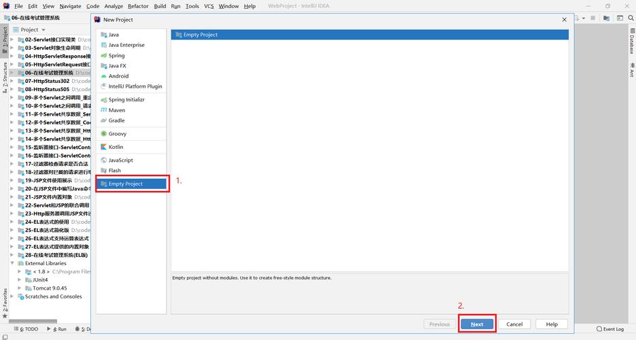Close the New Project dialog
The width and height of the screenshot is (636, 340).
tap(564, 20)
